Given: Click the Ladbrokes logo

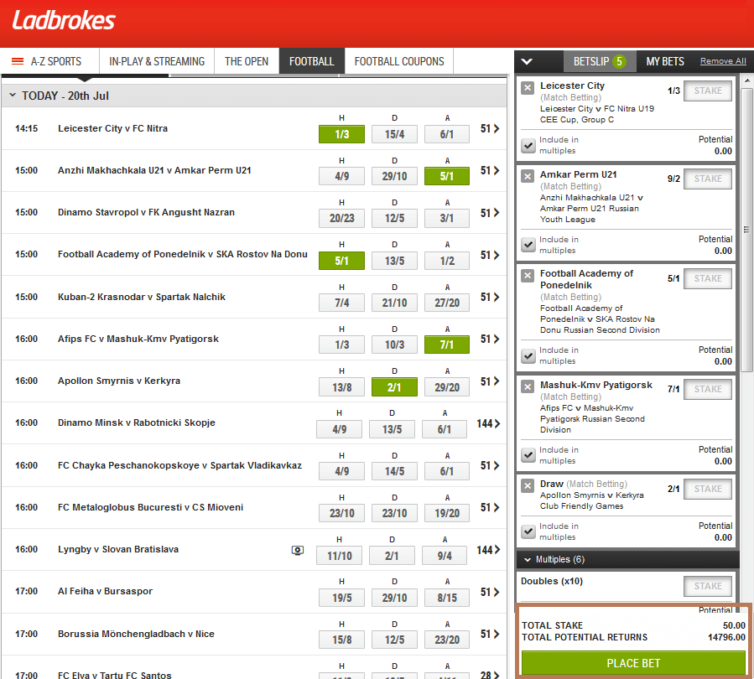Looking at the screenshot, I should (64, 21).
